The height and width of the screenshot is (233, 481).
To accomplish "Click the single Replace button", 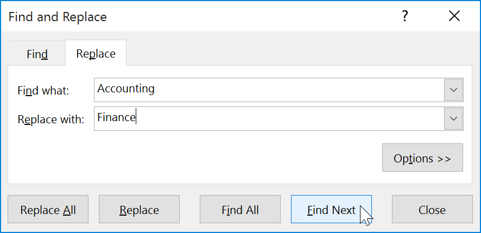I will [139, 210].
